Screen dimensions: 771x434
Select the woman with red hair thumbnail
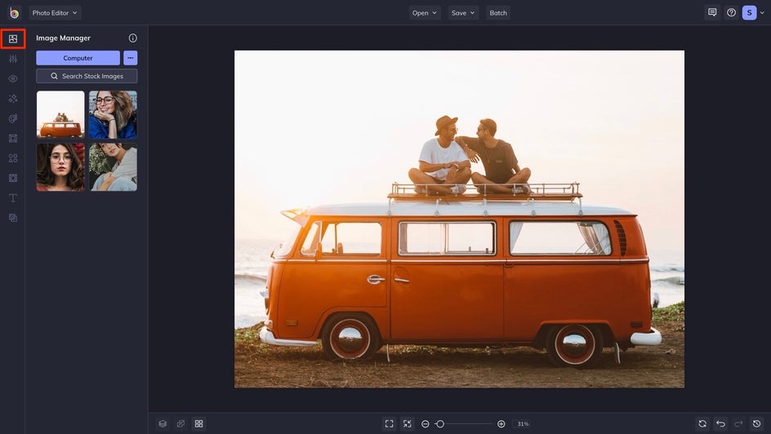point(60,167)
